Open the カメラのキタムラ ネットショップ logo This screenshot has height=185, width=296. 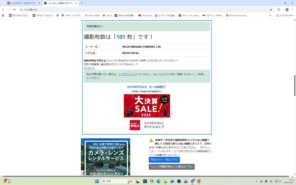[147, 125]
